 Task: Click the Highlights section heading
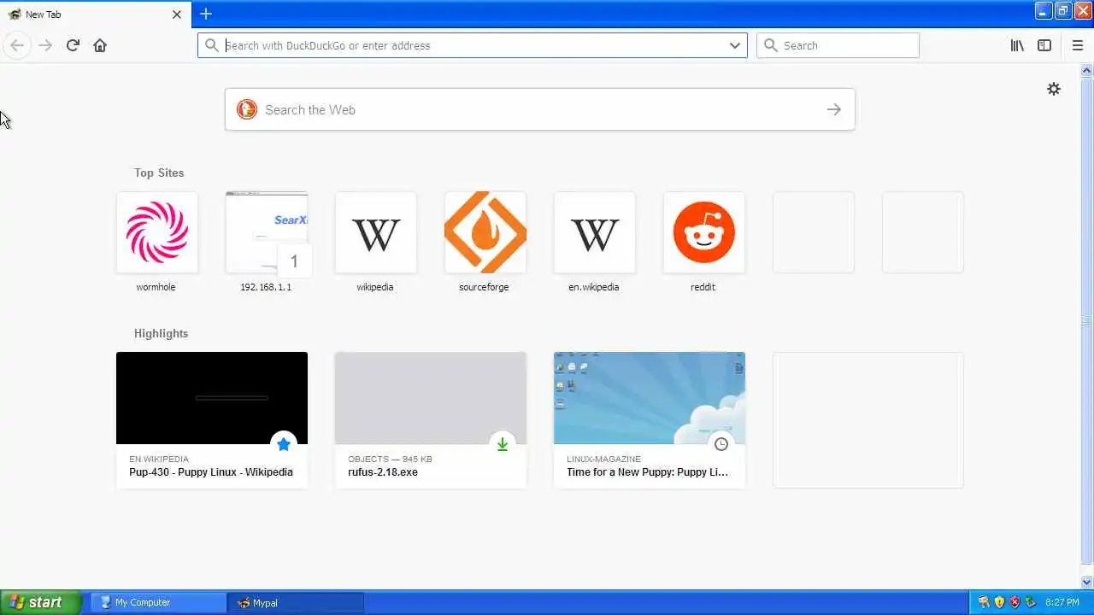point(161,333)
